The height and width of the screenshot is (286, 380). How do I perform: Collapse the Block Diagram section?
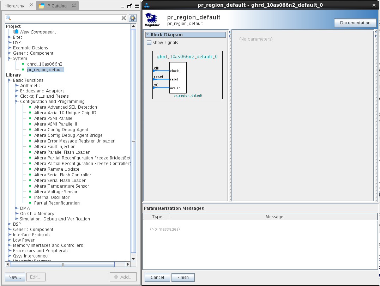point(147,35)
